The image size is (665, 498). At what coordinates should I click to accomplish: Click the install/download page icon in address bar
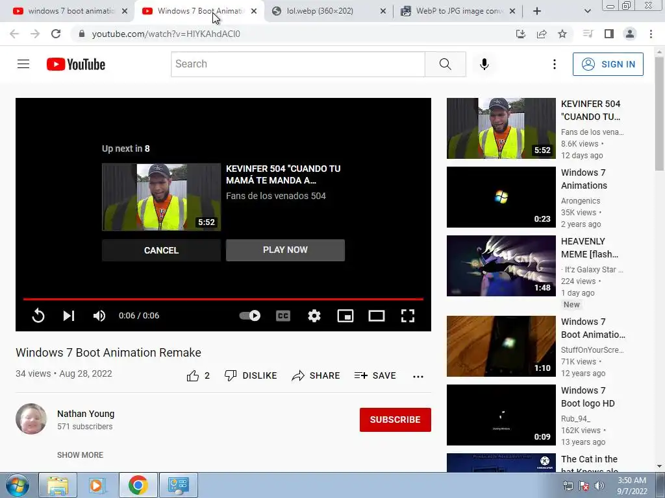tap(520, 34)
